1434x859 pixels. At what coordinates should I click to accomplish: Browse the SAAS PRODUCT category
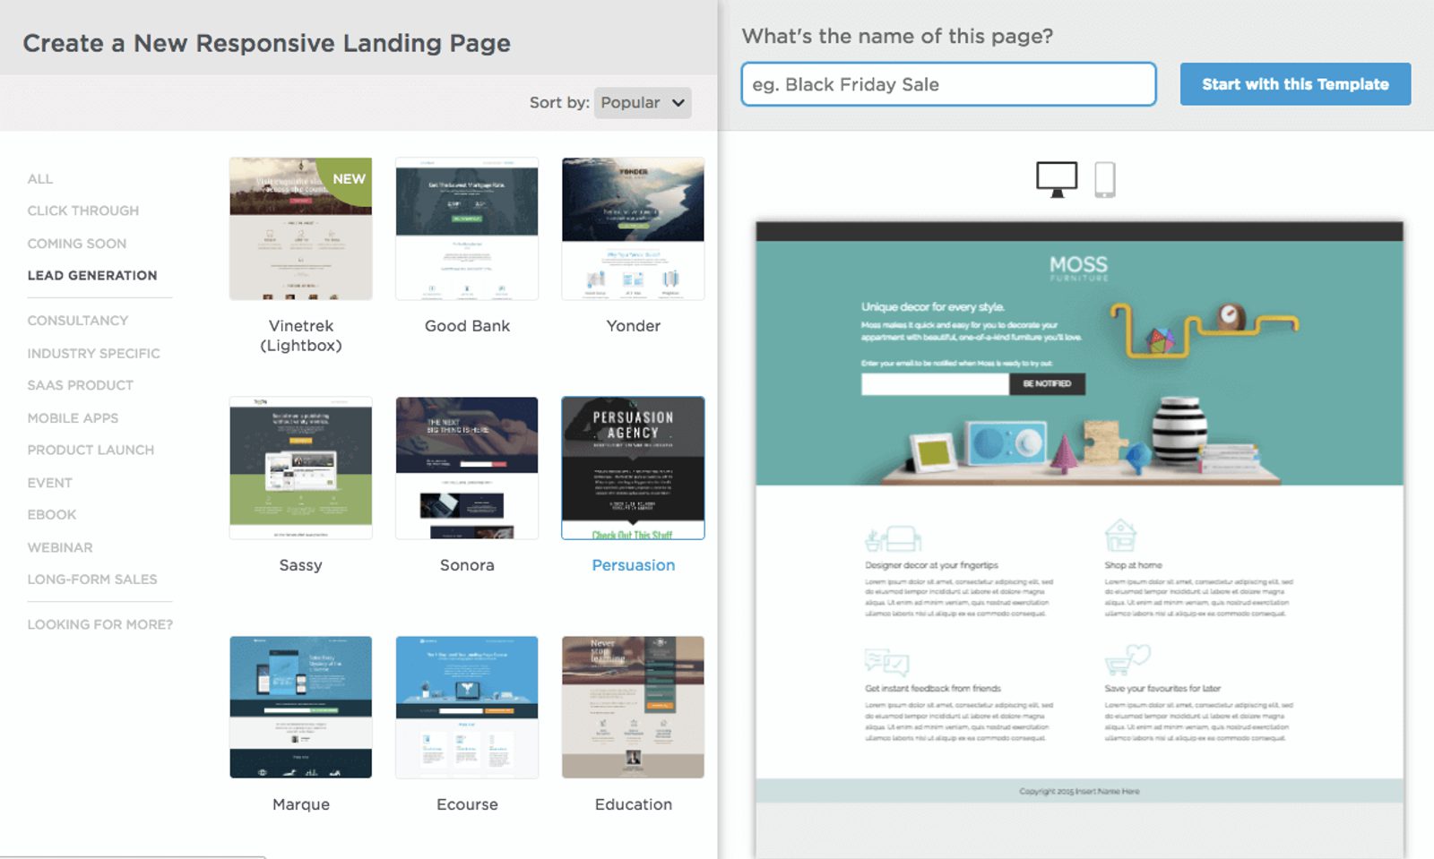tap(80, 385)
